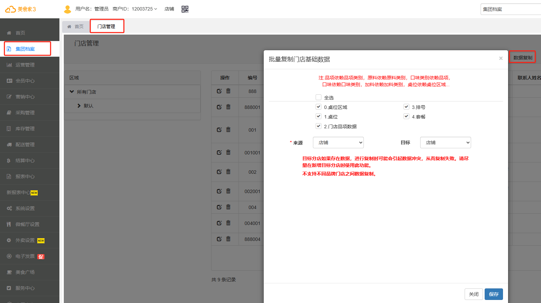
Task: Click the QR code icon in header
Action: (185, 9)
